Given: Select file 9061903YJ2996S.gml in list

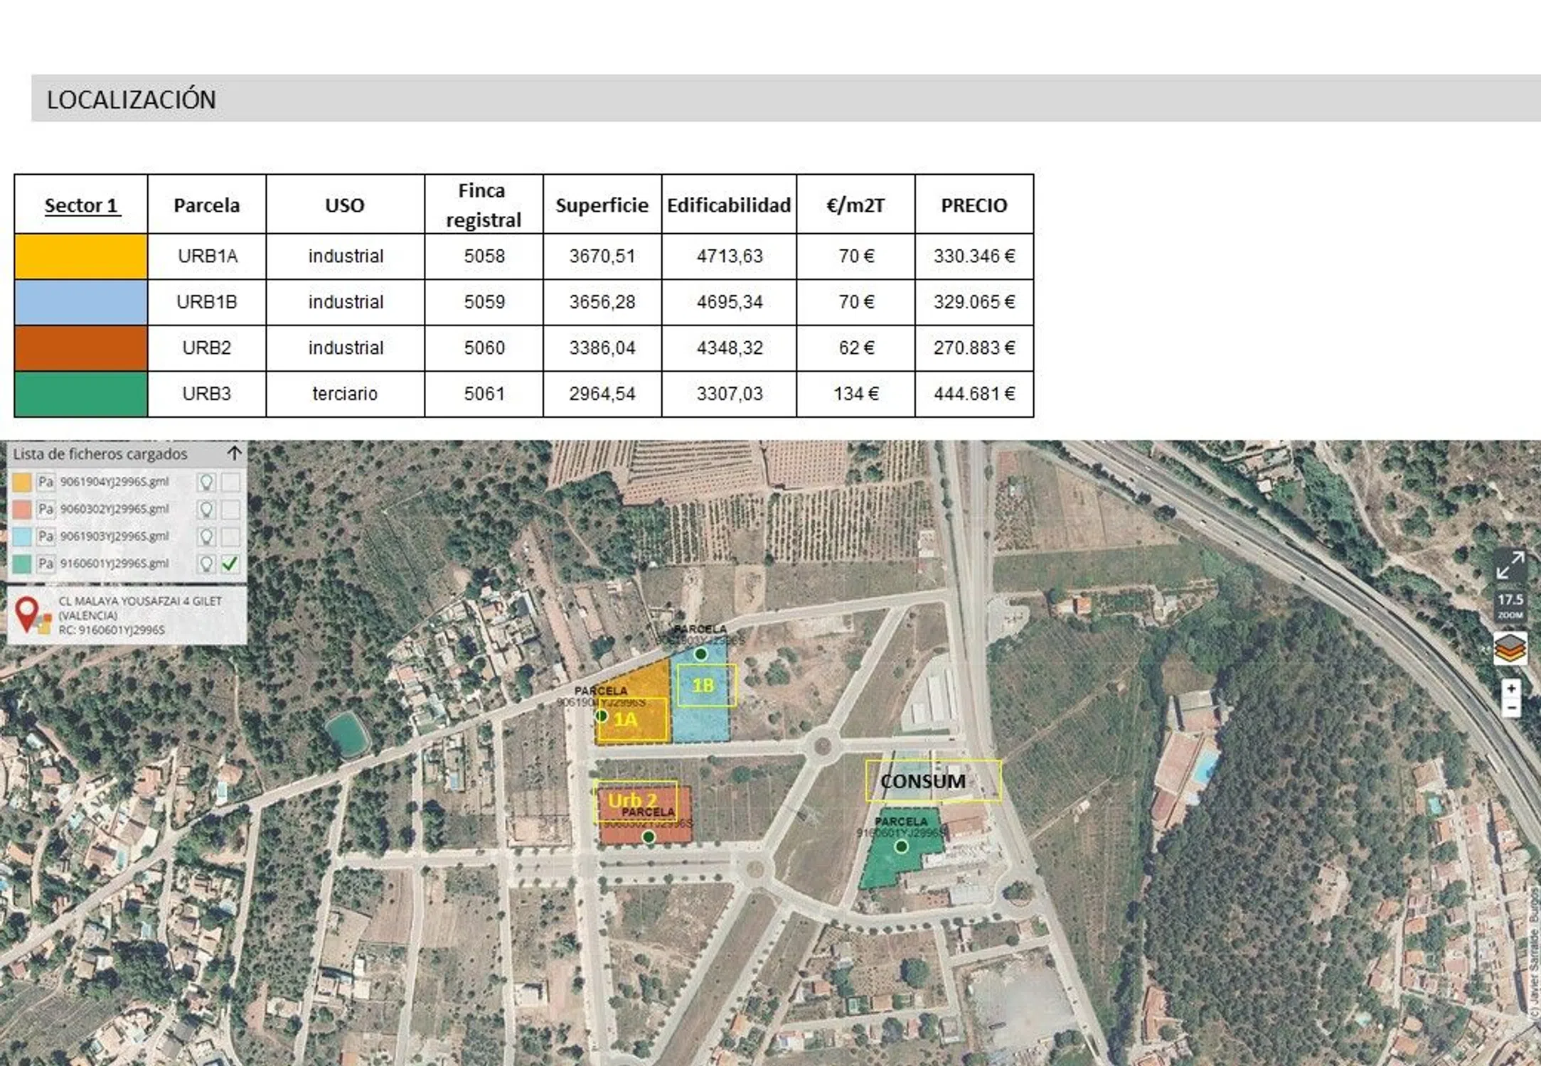Looking at the screenshot, I should coord(114,537).
